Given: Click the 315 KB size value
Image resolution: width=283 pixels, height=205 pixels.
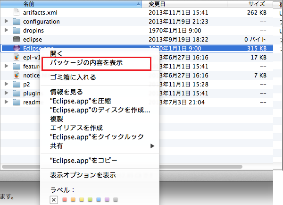Looking at the screenshot, I should pos(257,49).
